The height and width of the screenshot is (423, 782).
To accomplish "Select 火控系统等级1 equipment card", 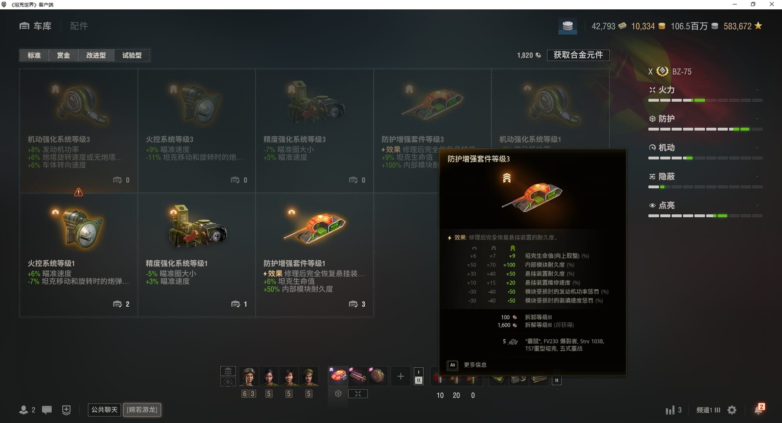I will point(79,255).
